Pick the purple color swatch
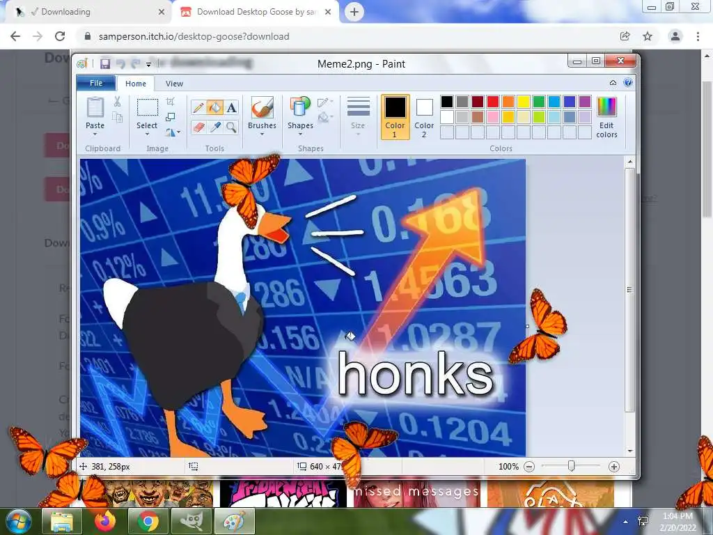Viewport: 713px width, 535px height. click(x=585, y=102)
